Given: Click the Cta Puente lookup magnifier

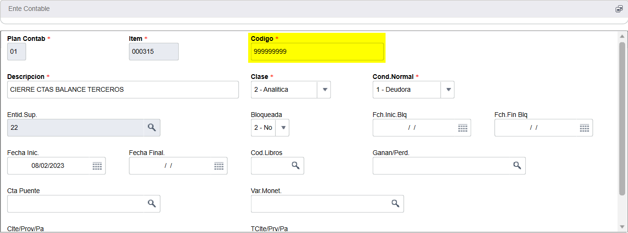Looking at the screenshot, I should pyautogui.click(x=152, y=204).
